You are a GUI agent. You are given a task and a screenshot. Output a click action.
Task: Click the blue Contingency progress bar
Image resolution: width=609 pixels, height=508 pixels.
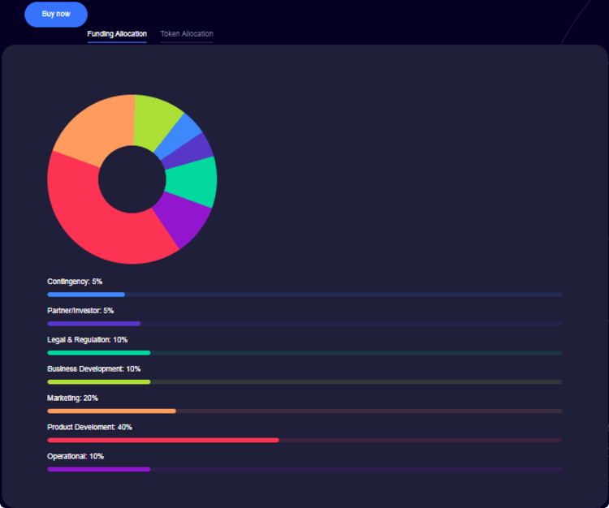tap(304, 295)
